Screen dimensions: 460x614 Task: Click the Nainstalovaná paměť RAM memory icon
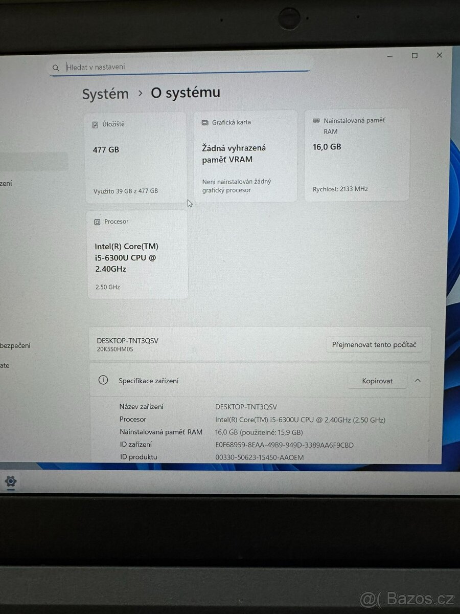coord(317,120)
